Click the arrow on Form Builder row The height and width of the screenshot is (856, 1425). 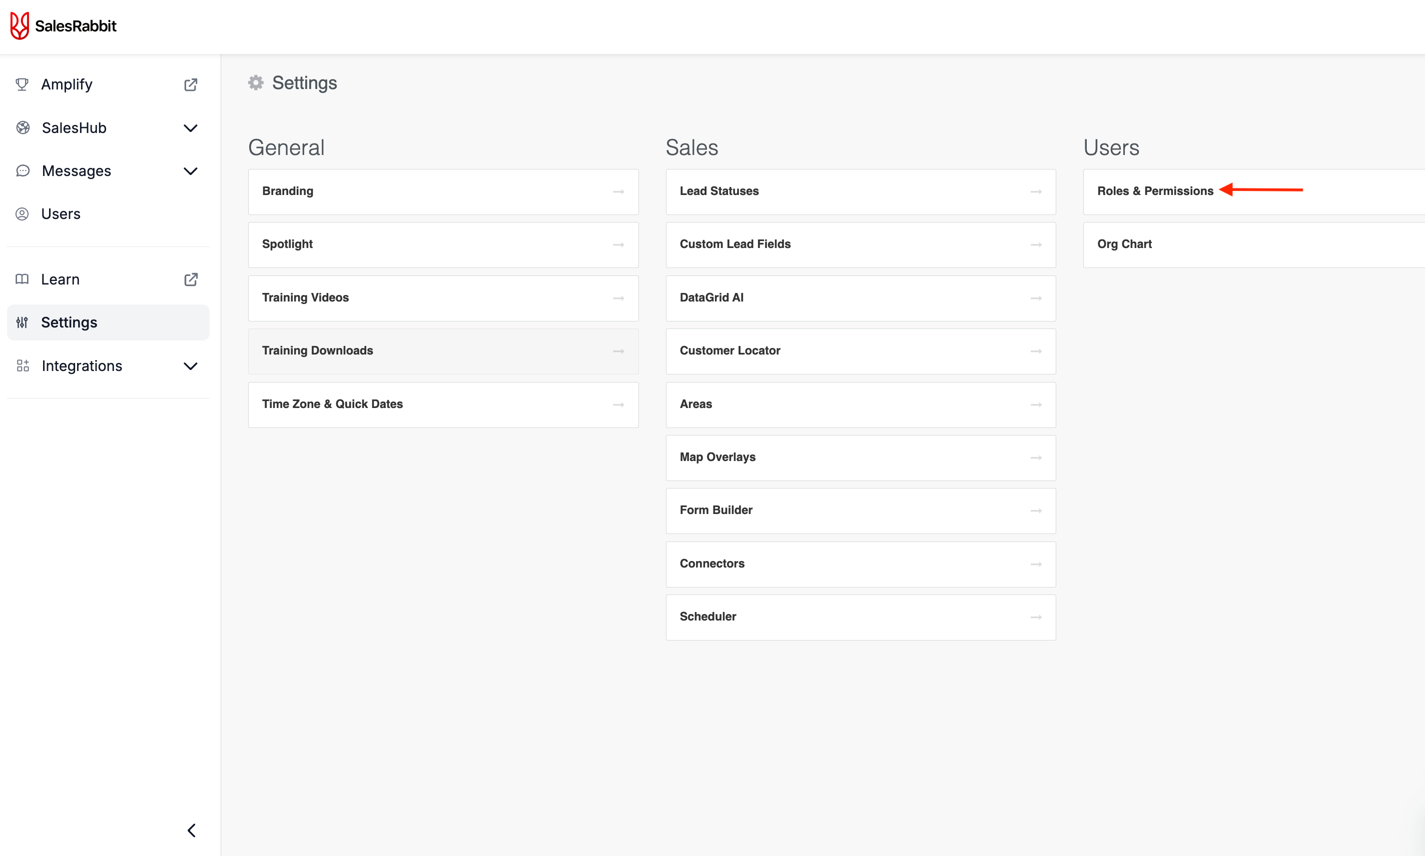(1036, 511)
